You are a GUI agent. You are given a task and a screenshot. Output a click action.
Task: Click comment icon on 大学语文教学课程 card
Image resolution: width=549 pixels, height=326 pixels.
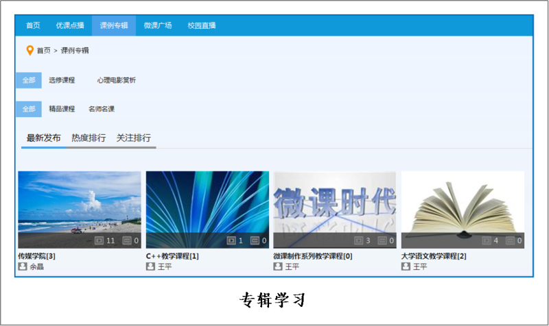point(510,240)
